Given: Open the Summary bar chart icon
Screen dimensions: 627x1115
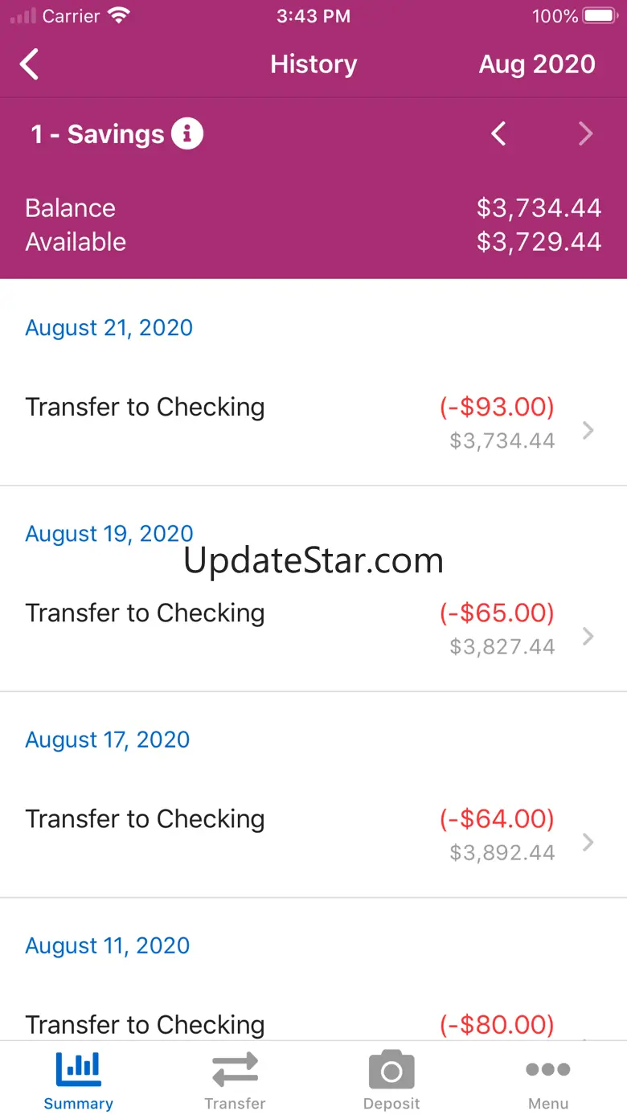Looking at the screenshot, I should pos(78,1068).
